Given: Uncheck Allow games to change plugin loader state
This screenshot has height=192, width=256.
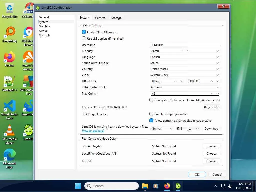Looking at the screenshot, I should click(151, 120).
